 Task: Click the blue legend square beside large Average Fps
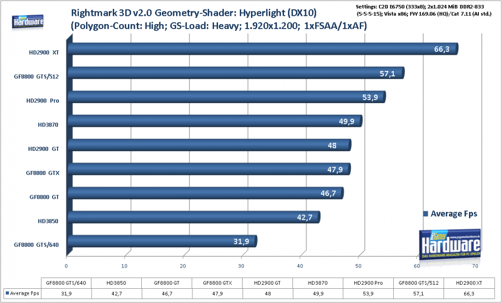click(x=426, y=214)
